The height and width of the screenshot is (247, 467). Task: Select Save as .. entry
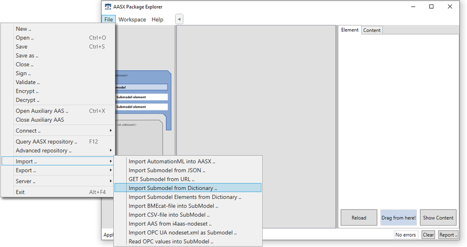pyautogui.click(x=58, y=55)
